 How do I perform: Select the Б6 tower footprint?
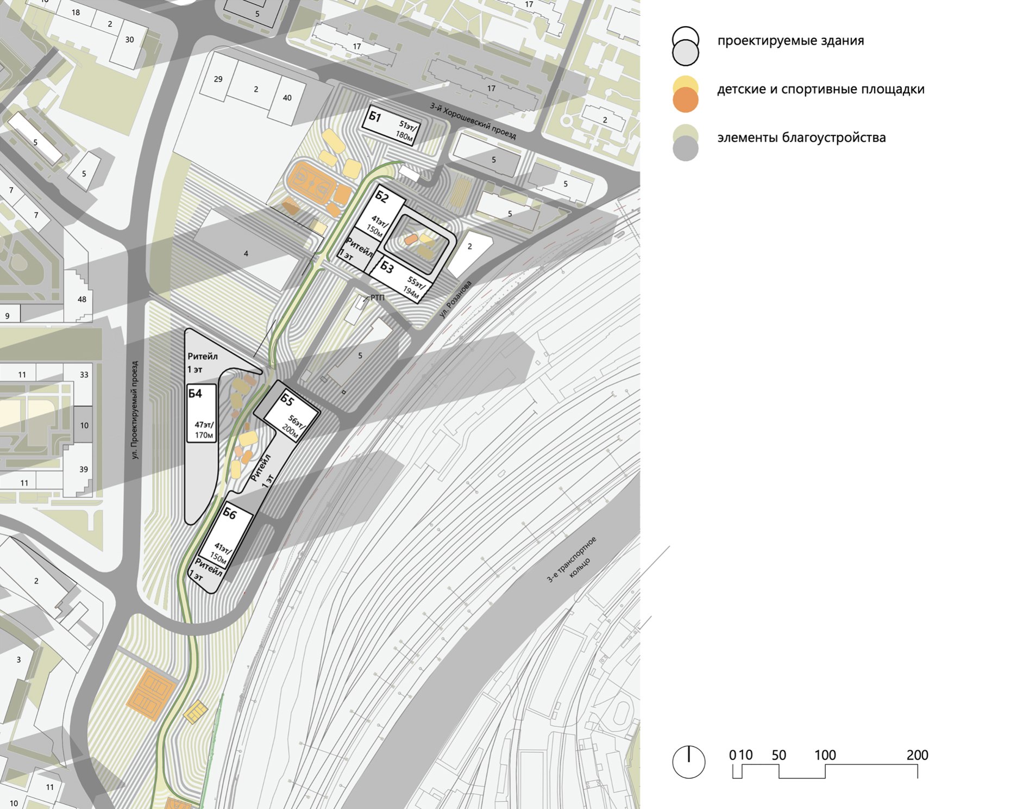226,535
